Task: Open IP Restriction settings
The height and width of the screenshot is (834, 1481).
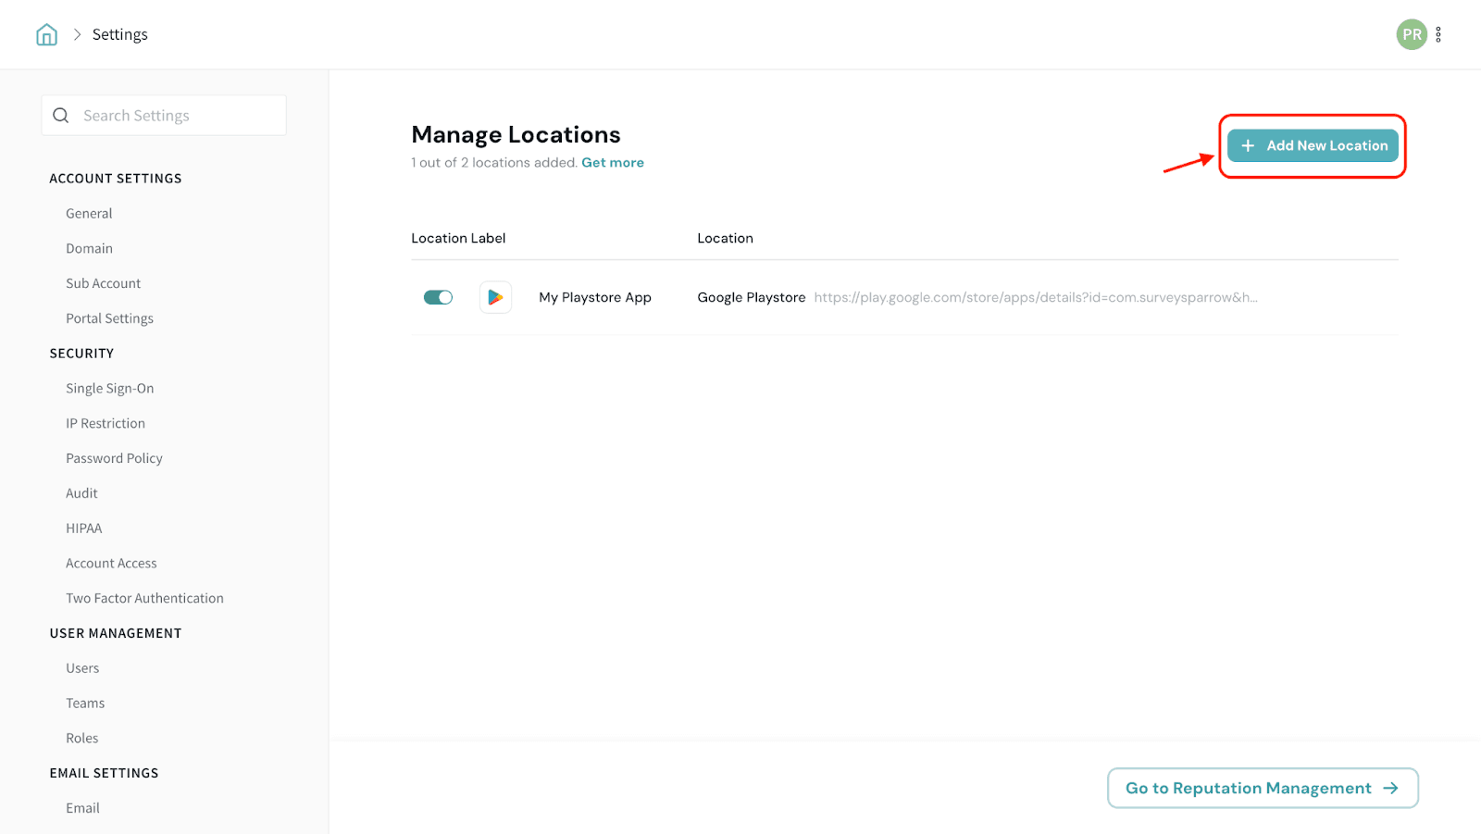Action: click(106, 424)
